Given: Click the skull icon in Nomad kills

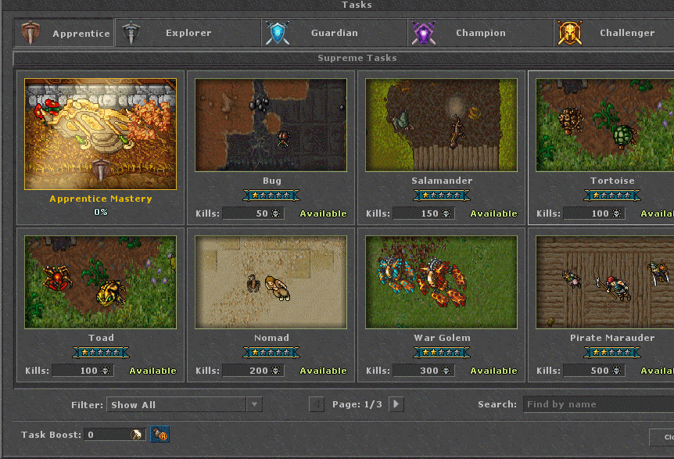Looking at the screenshot, I should [276, 371].
